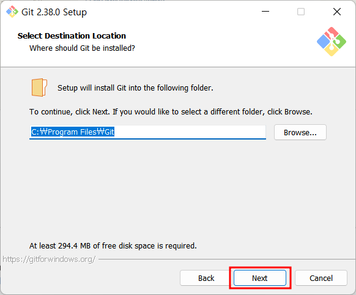
Task: Close the Git 2.38.0 Setup window
Action: pyautogui.click(x=337, y=12)
